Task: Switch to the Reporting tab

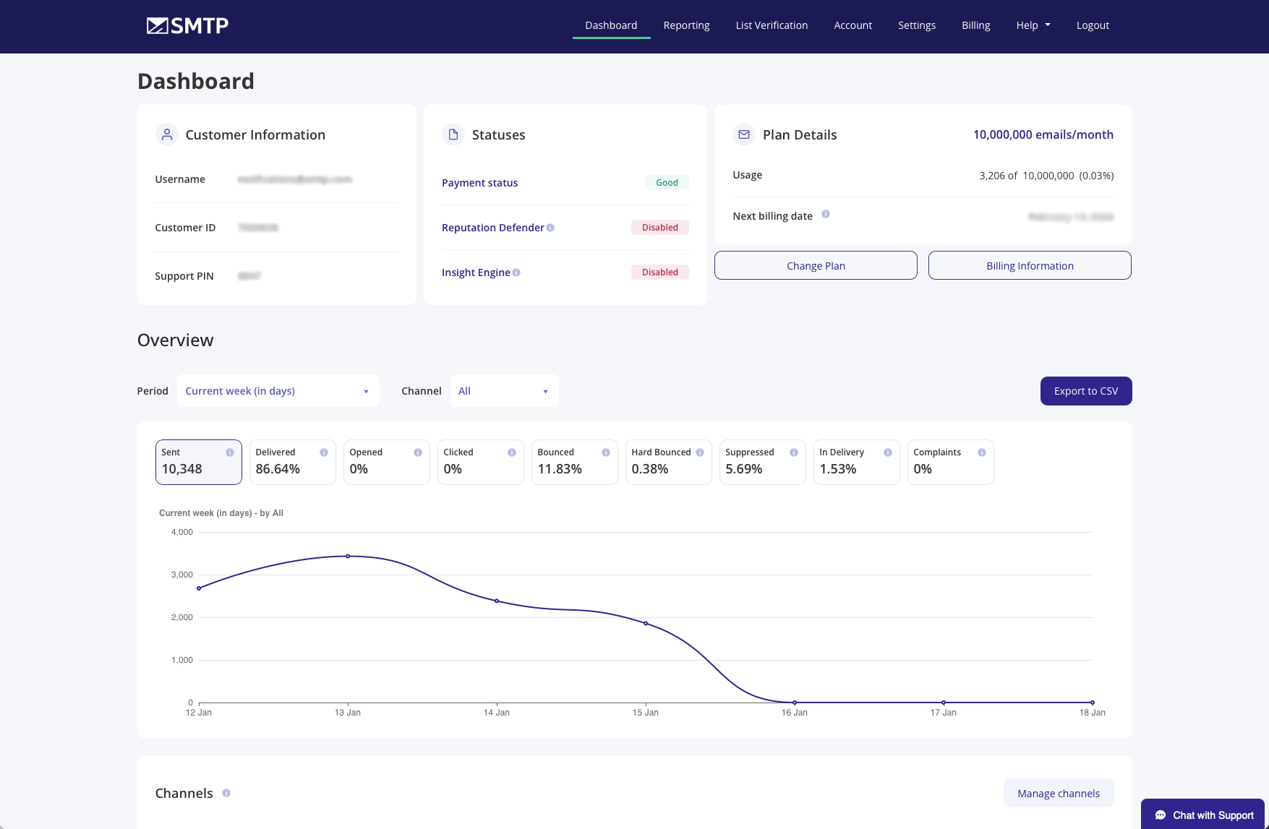Action: 686,25
